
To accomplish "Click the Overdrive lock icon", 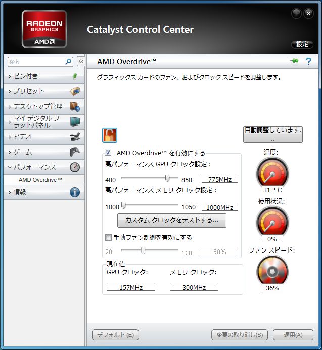I will coord(110,135).
